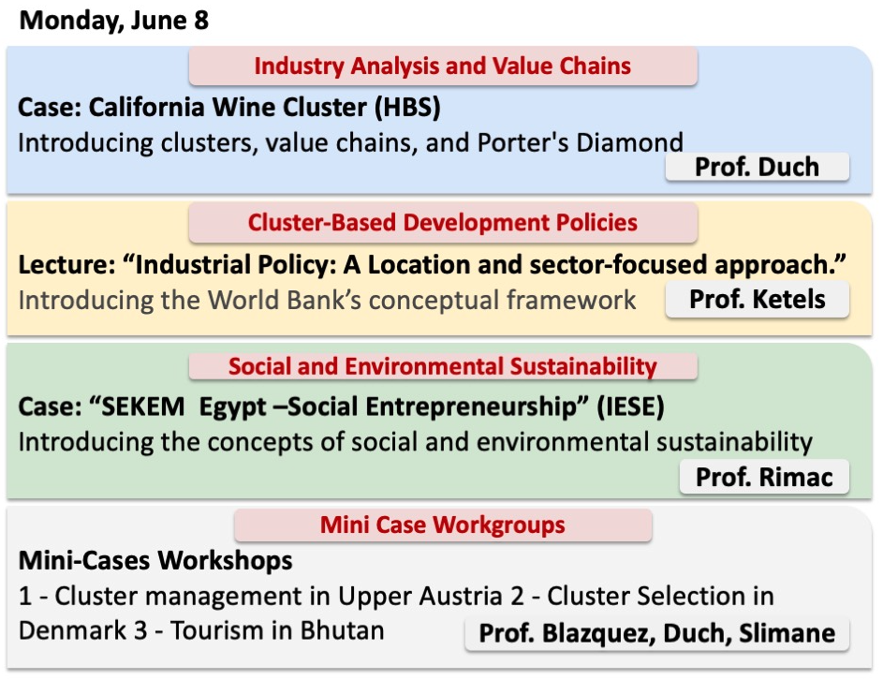
Task: Click the California Wine Cluster case title
Action: pos(229,107)
